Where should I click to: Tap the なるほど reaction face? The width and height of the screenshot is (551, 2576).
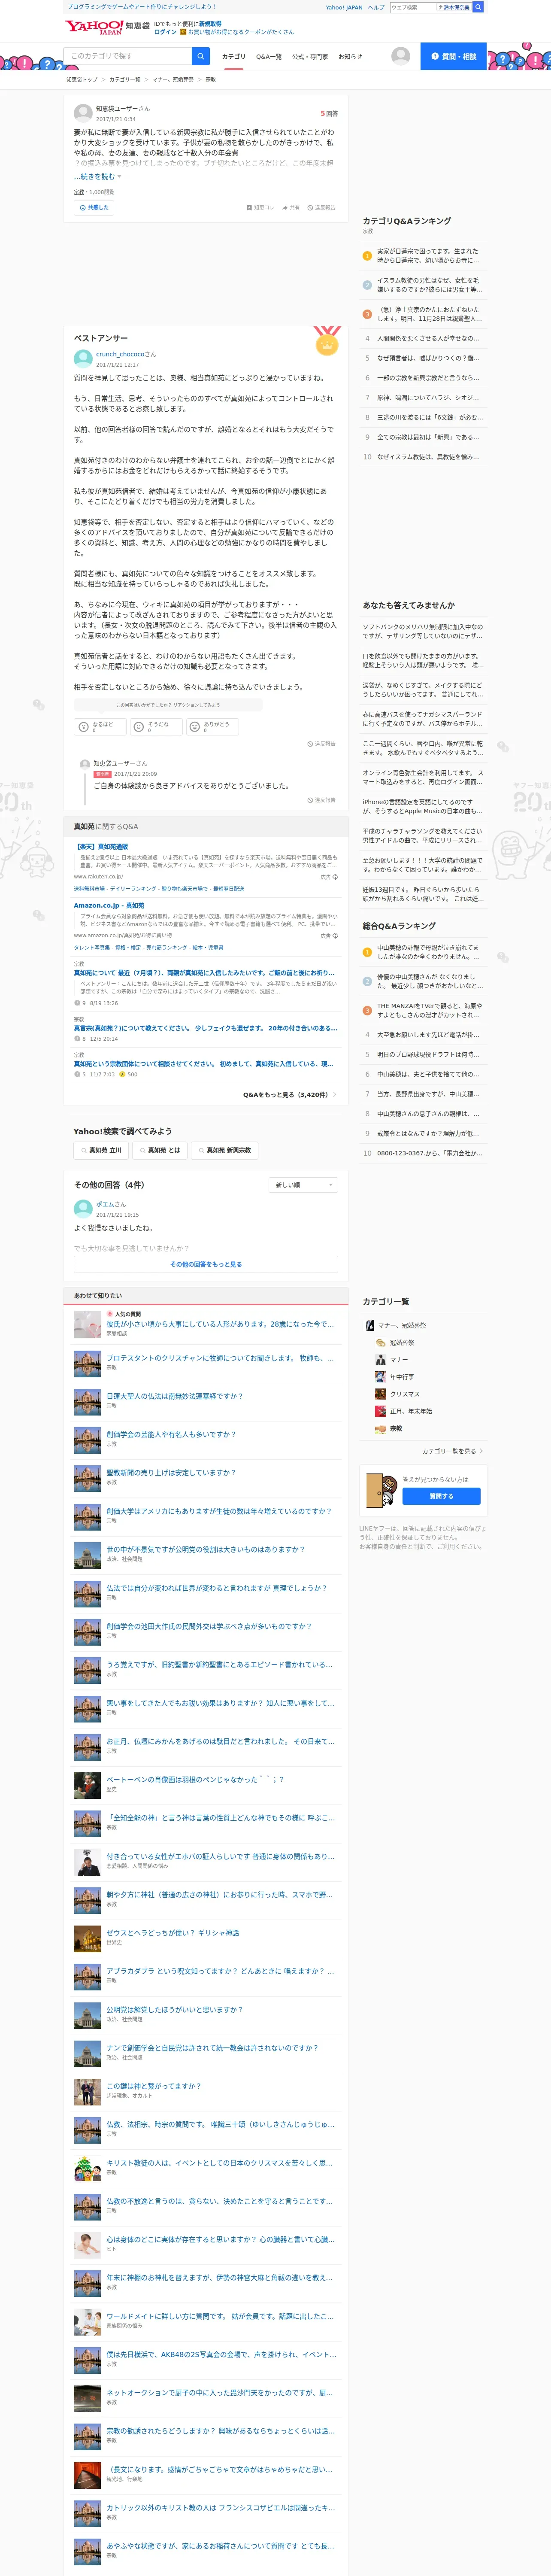[x=84, y=727]
